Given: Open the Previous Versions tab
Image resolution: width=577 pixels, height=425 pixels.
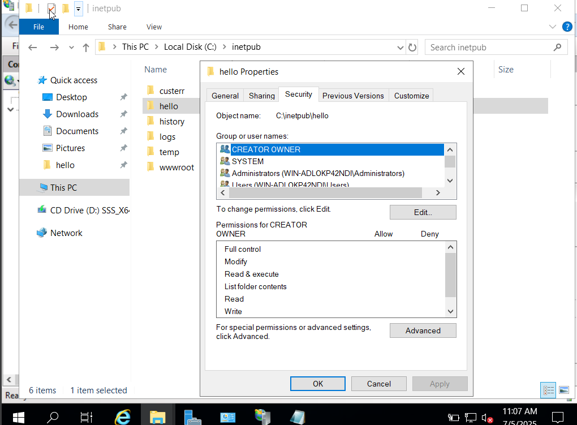Looking at the screenshot, I should pos(353,96).
